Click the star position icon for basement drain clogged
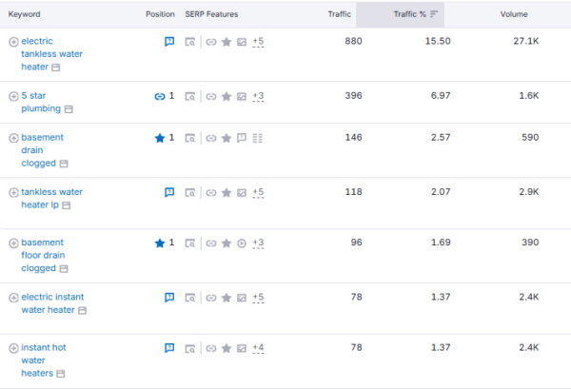This screenshot has width=571, height=389. [160, 138]
